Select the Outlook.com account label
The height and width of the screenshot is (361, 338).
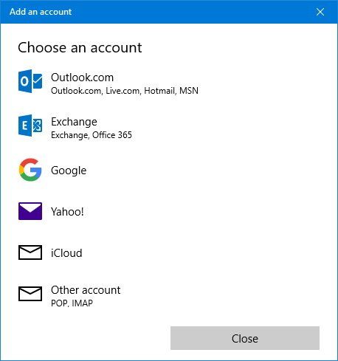[x=82, y=78]
